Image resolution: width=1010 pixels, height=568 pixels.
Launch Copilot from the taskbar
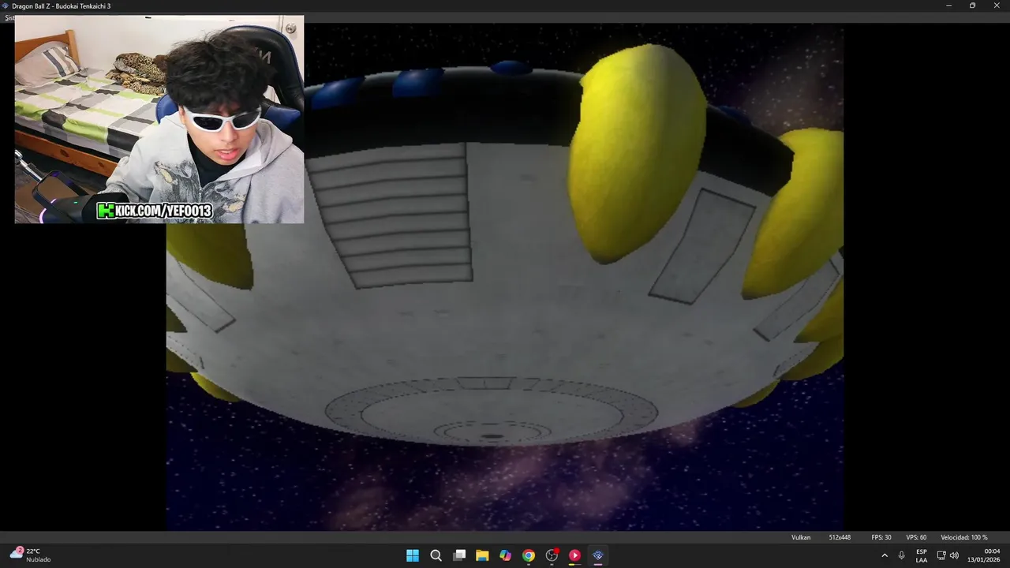click(x=505, y=555)
